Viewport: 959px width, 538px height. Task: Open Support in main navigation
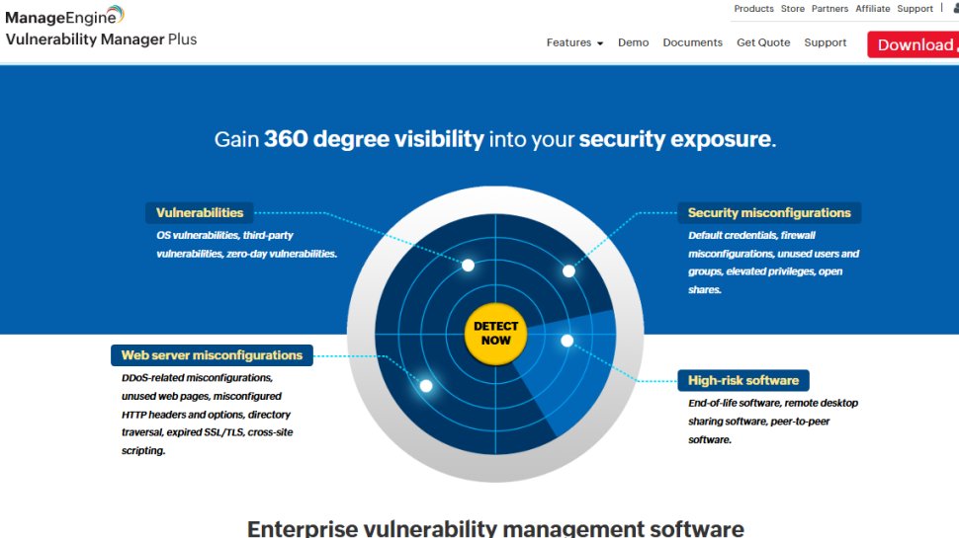click(826, 42)
